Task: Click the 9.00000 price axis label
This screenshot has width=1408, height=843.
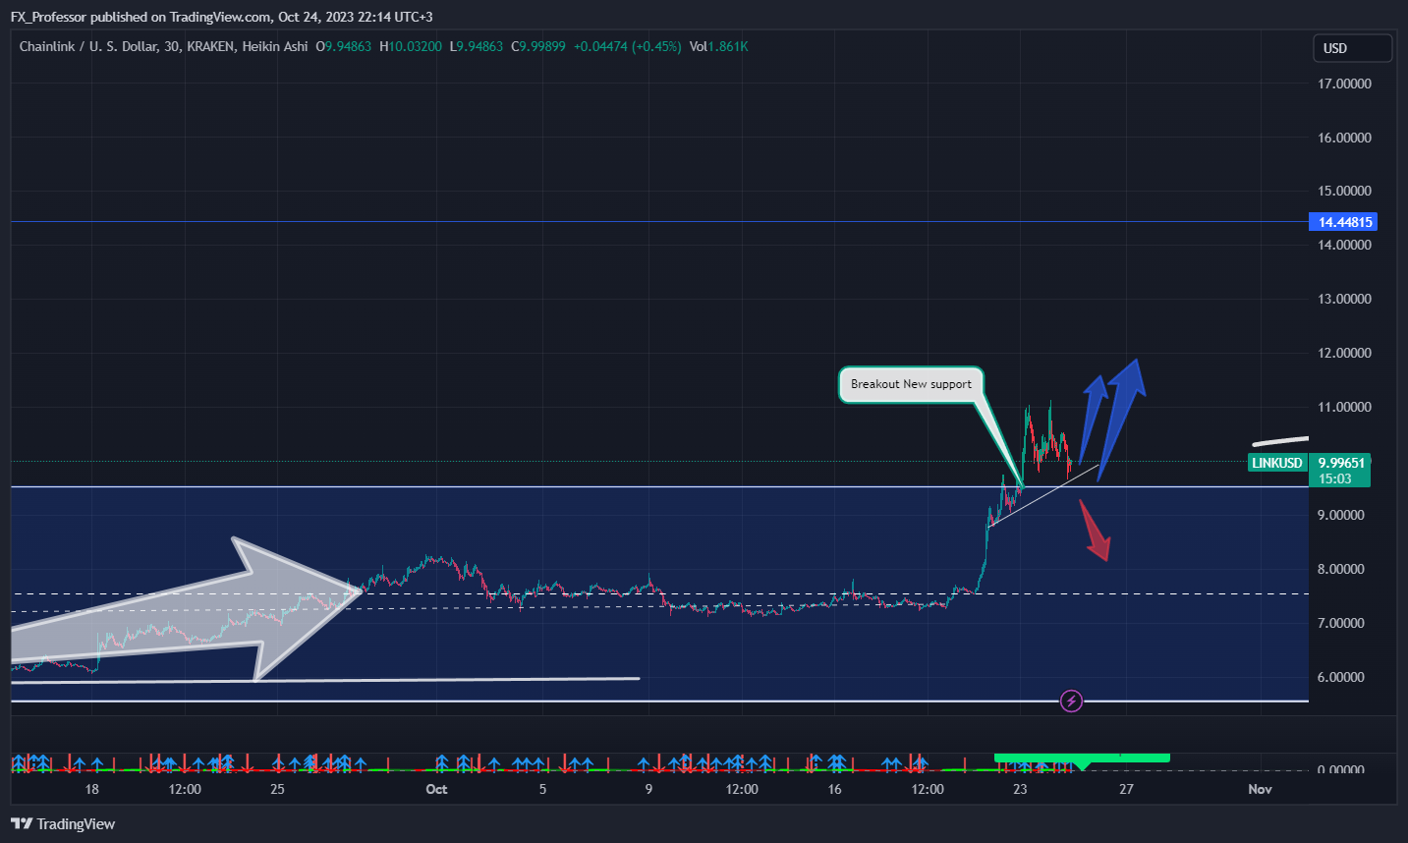Action: (x=1341, y=515)
